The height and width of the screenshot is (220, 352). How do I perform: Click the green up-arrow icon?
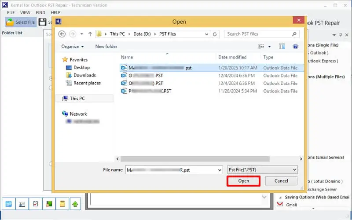75,204
